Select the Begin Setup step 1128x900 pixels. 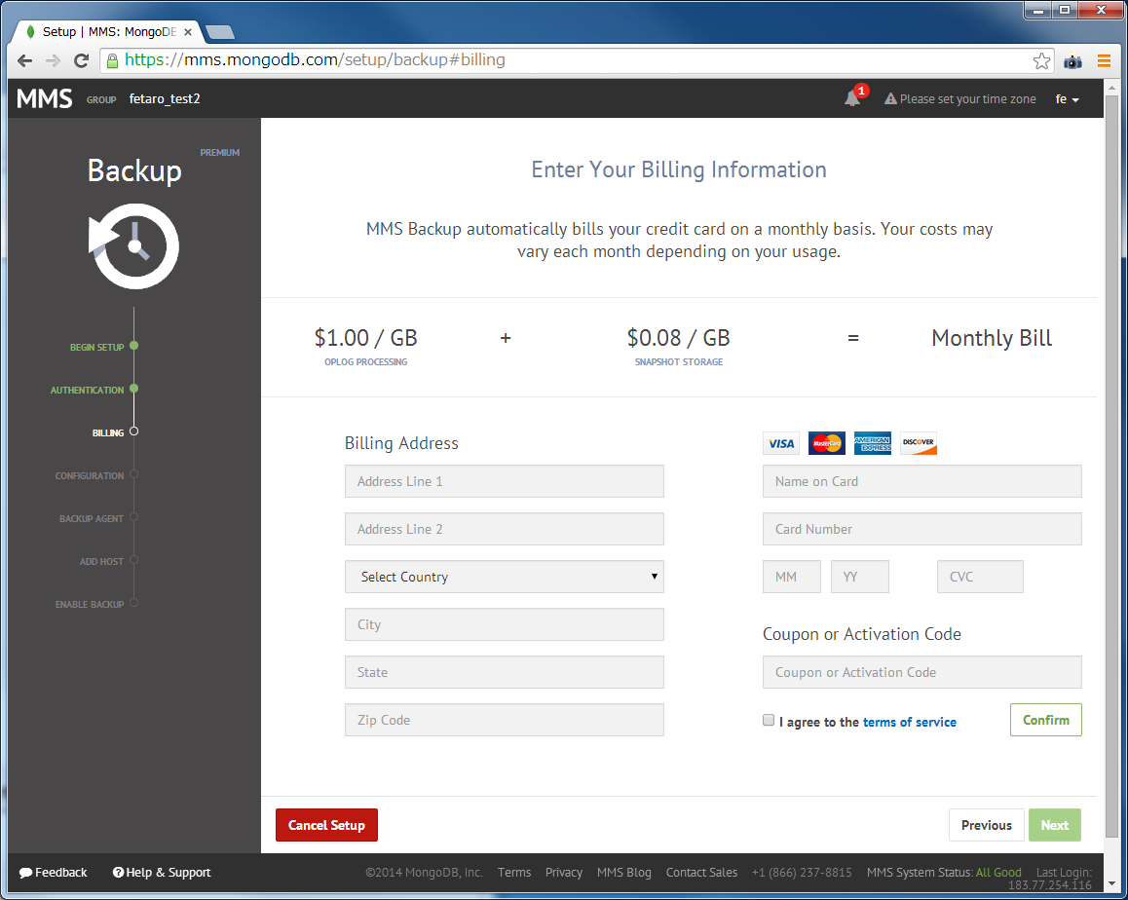pyautogui.click(x=97, y=347)
